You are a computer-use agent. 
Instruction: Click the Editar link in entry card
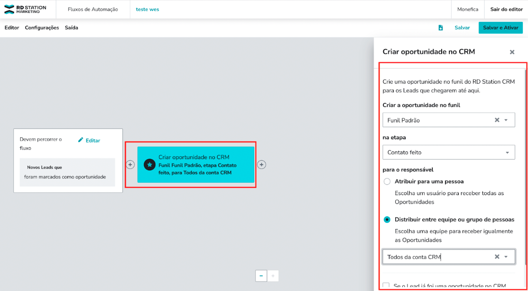(x=89, y=141)
